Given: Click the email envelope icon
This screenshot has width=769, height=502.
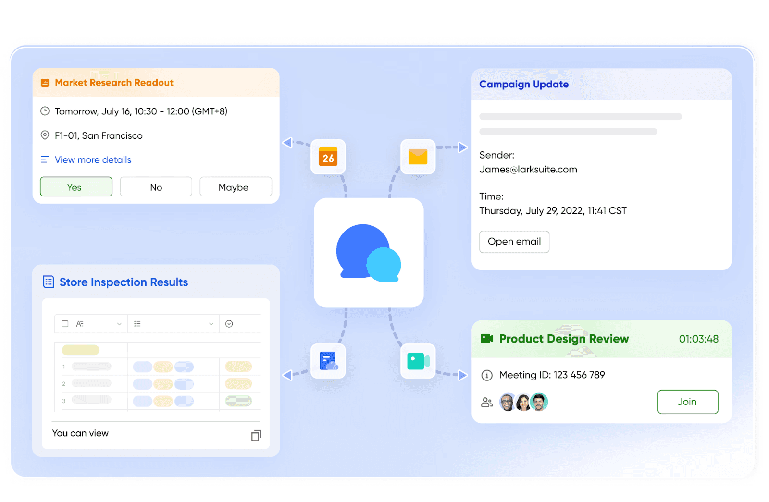Looking at the screenshot, I should coord(417,156).
